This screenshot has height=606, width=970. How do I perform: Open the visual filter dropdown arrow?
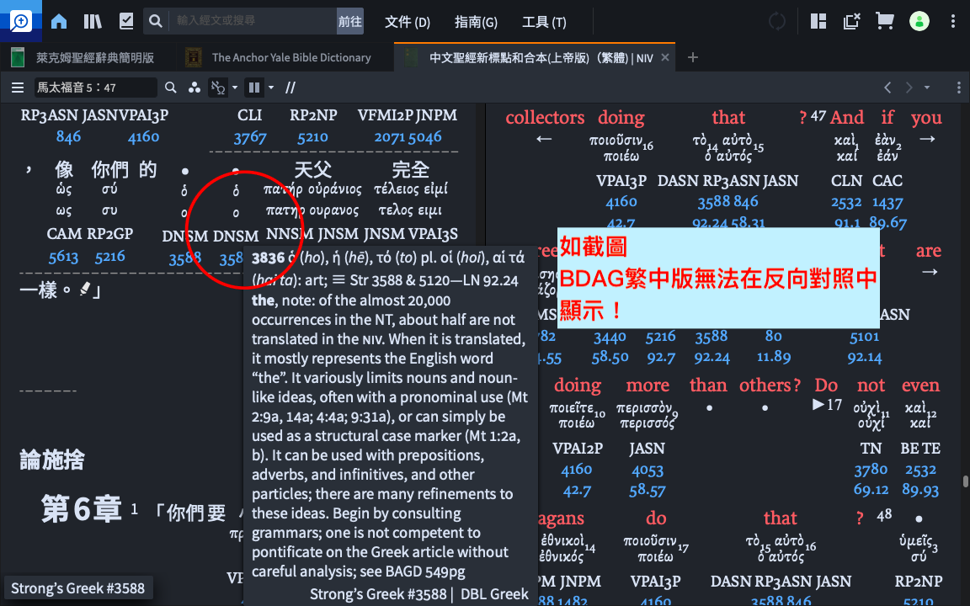coord(234,88)
